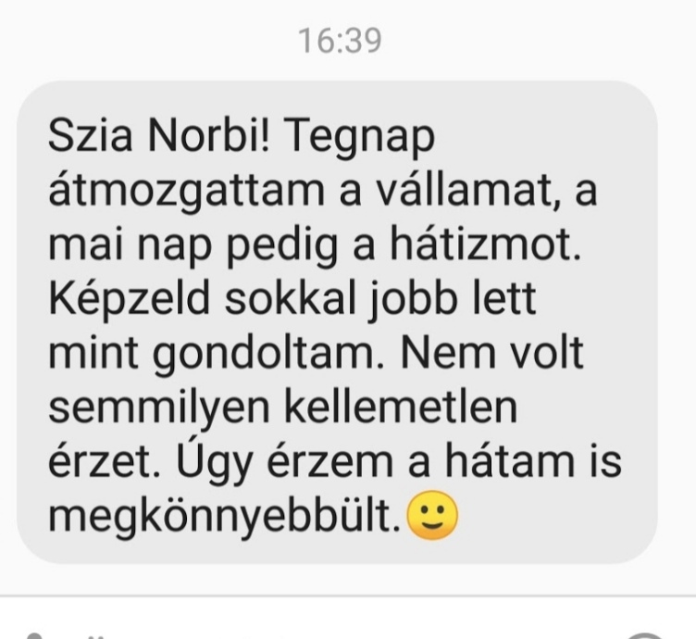Click the word "Képzeld"

coord(129,301)
